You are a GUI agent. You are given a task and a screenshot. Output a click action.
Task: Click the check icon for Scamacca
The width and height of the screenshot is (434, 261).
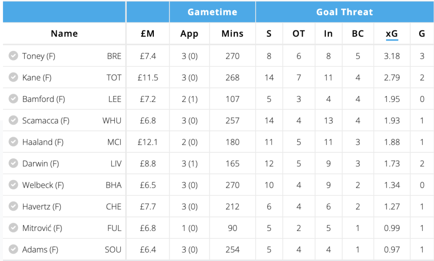coord(14,121)
